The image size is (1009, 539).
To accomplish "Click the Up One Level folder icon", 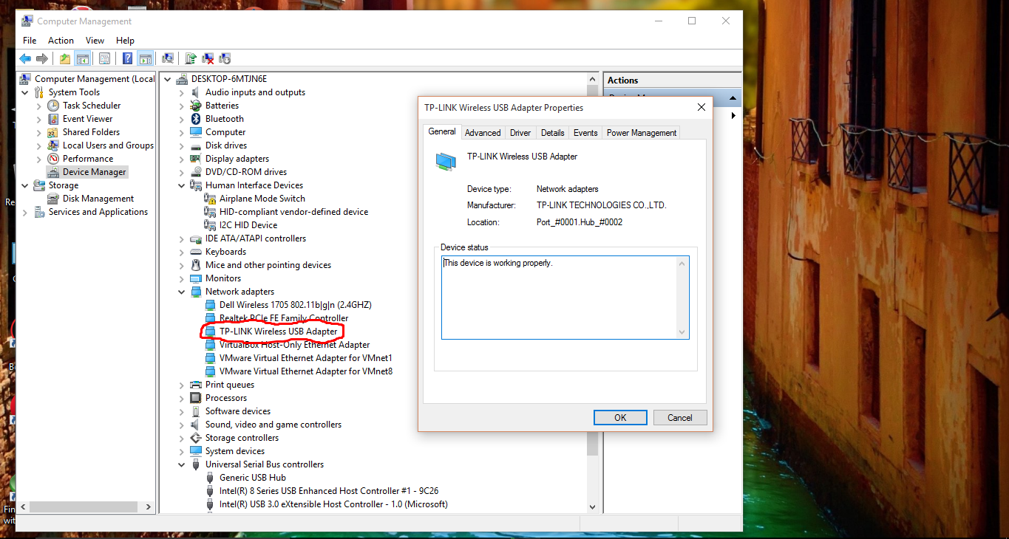I will tap(65, 58).
